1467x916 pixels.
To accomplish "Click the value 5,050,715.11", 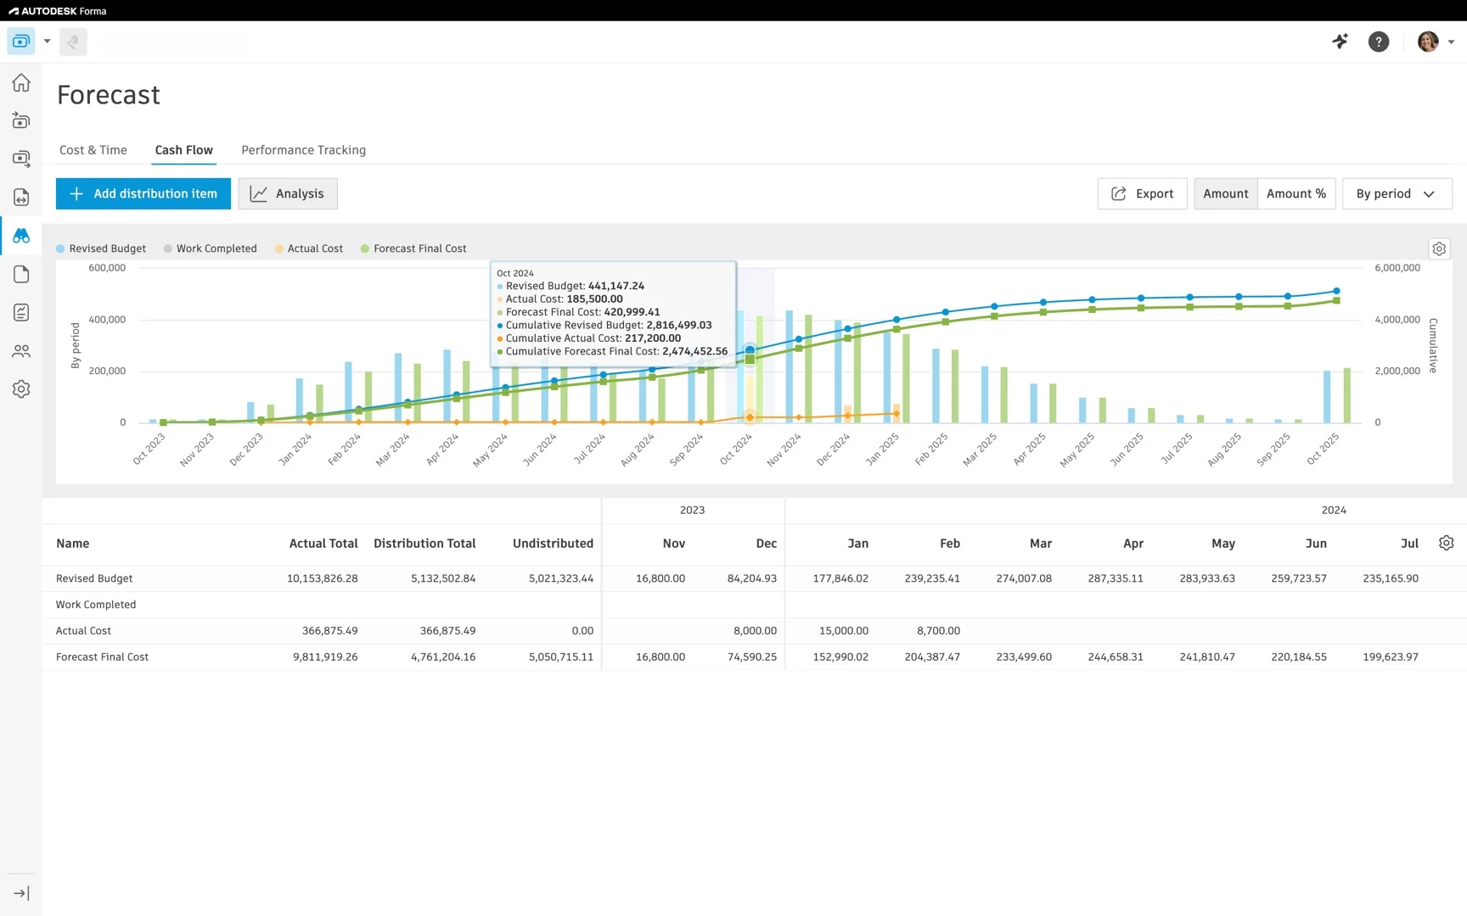I will (561, 657).
